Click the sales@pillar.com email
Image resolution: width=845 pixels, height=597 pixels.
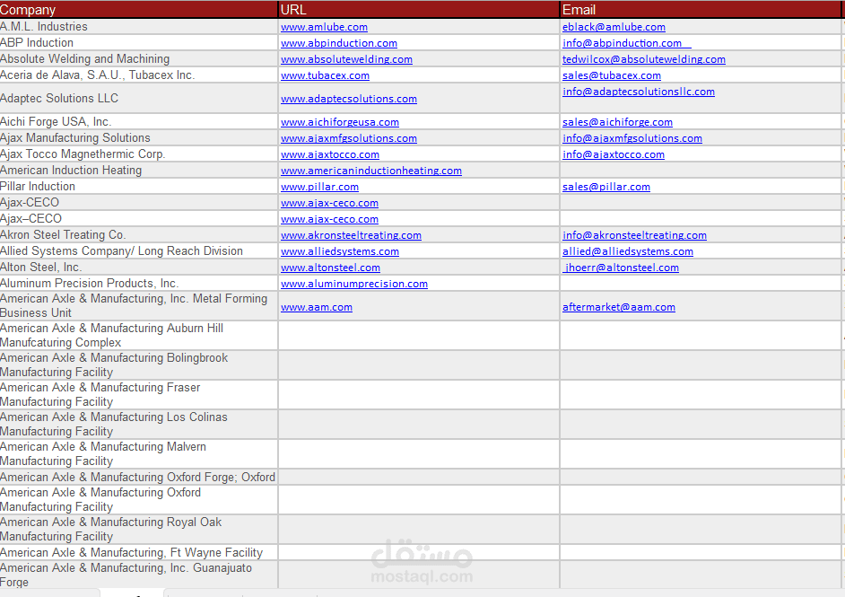(x=606, y=187)
